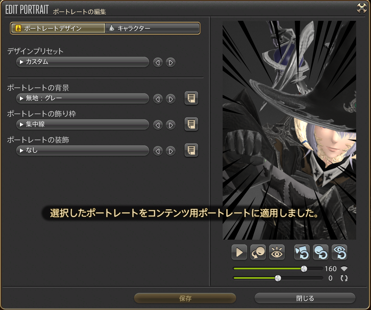This screenshot has width=371, height=310.
Task: Switch to the キャラクター tab
Action: pos(152,28)
